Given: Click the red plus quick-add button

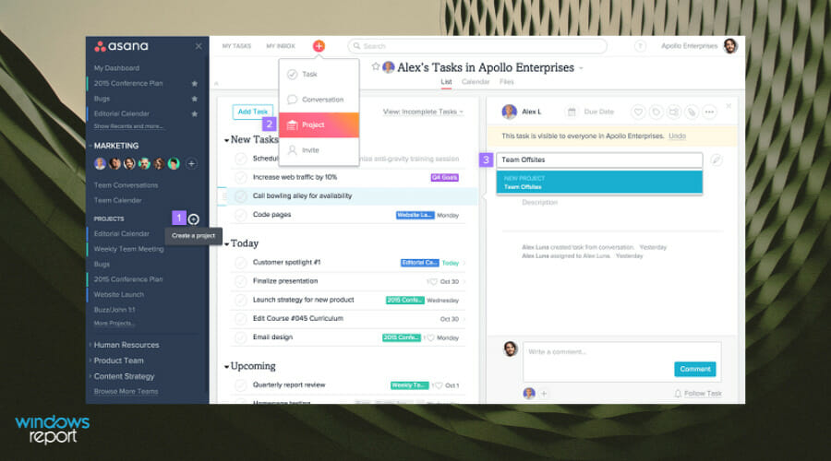Looking at the screenshot, I should pyautogui.click(x=319, y=46).
